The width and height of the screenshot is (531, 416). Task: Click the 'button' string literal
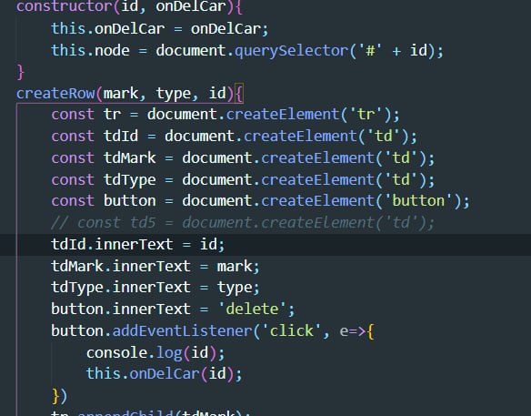tap(422, 201)
